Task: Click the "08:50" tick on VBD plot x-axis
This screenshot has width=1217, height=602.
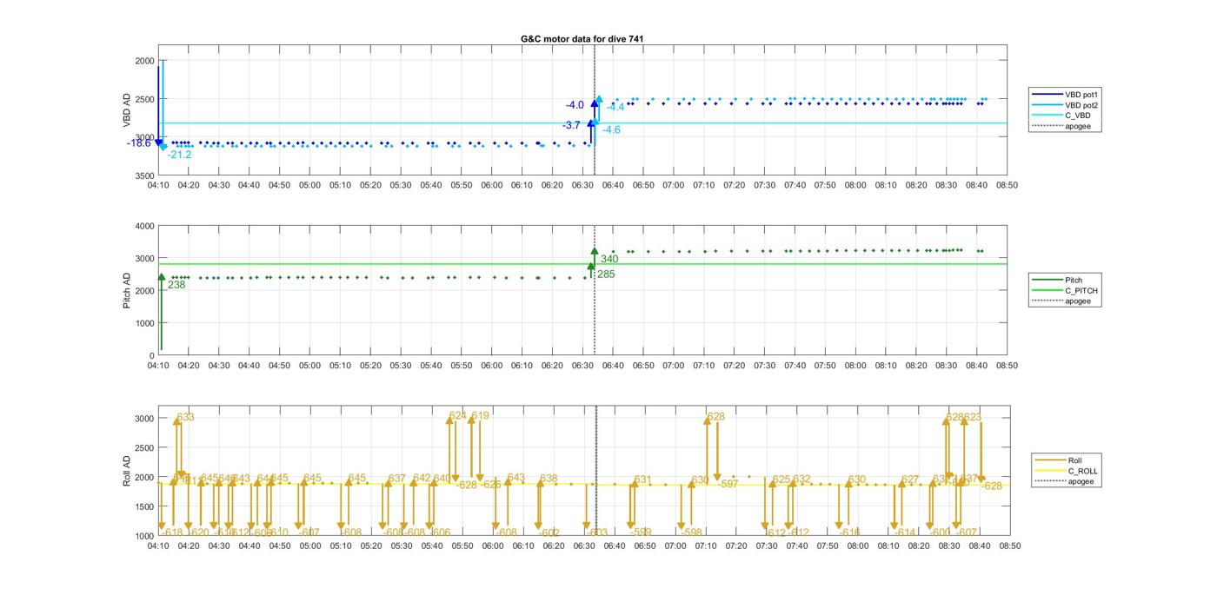Action: coord(1007,185)
